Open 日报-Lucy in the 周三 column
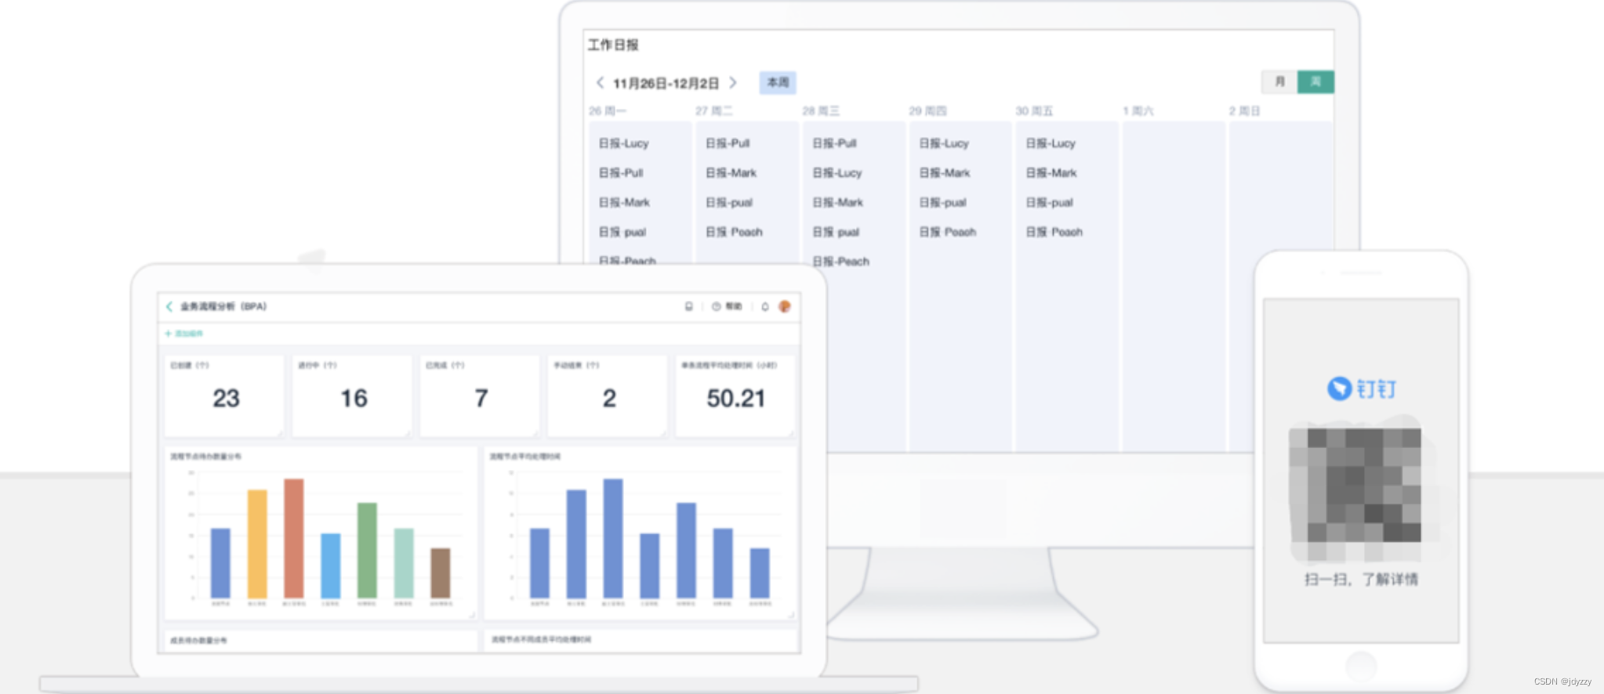Image resolution: width=1604 pixels, height=694 pixels. [837, 173]
